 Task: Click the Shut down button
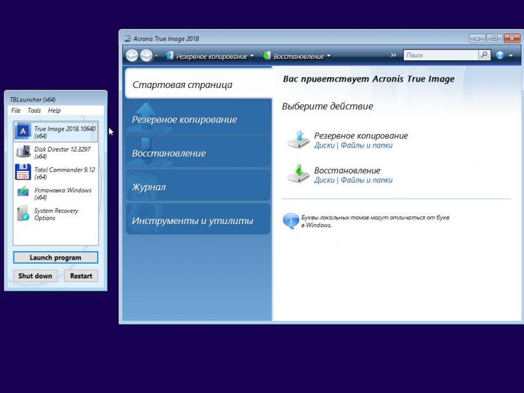click(x=35, y=276)
